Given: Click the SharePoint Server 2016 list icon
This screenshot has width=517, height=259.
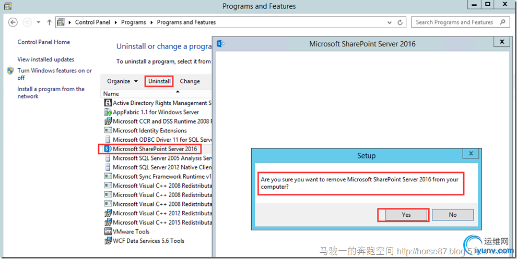Looking at the screenshot, I should pyautogui.click(x=108, y=149).
